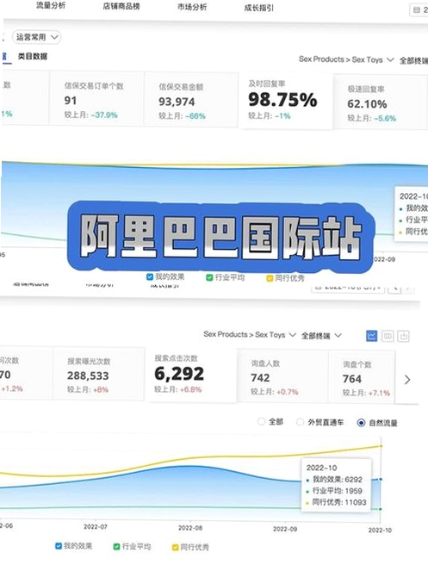Open the upper Sex Toys category dropdown

click(x=346, y=59)
